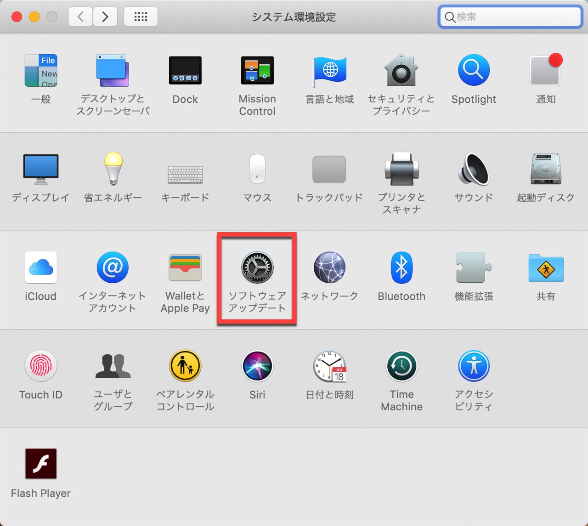Open iCloud preferences icon

click(41, 267)
